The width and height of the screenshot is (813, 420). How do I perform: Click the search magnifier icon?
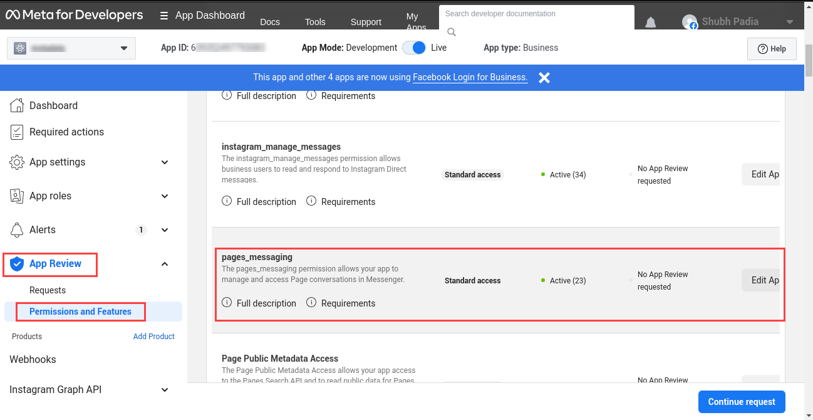pyautogui.click(x=452, y=31)
